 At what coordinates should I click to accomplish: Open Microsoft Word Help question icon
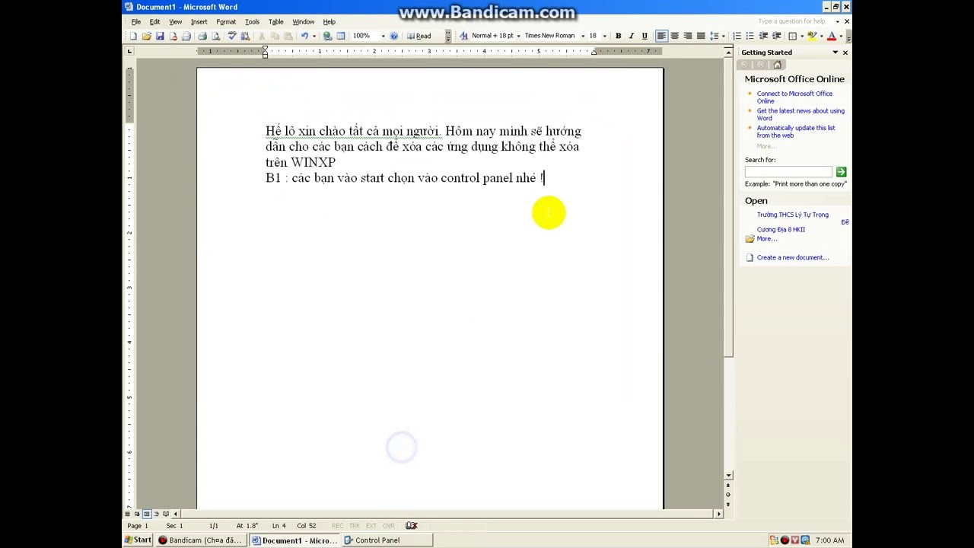(393, 36)
